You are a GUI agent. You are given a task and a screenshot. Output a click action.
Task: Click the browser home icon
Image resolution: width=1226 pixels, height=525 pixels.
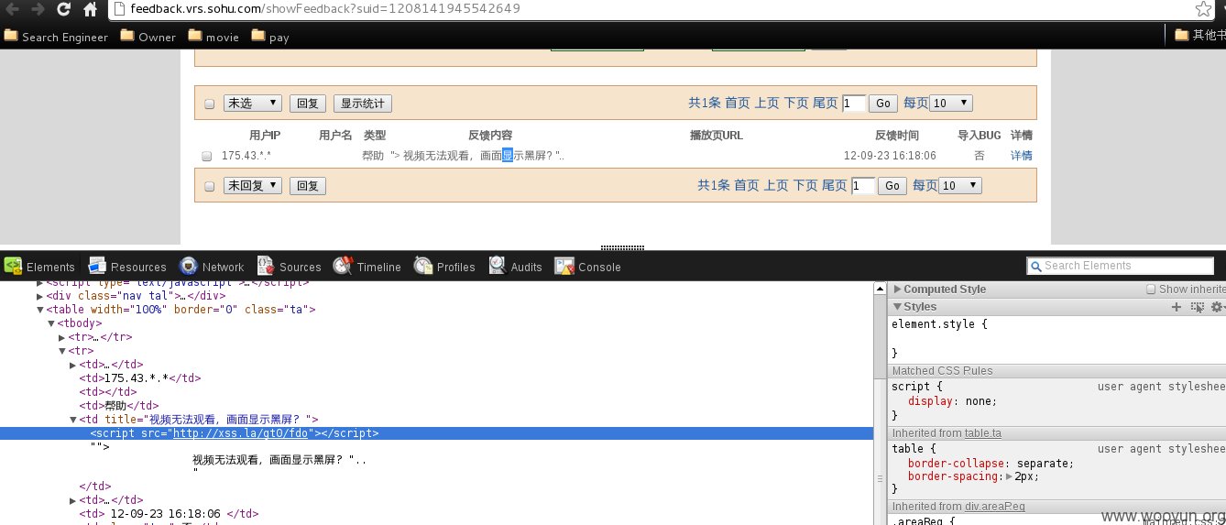click(x=90, y=9)
